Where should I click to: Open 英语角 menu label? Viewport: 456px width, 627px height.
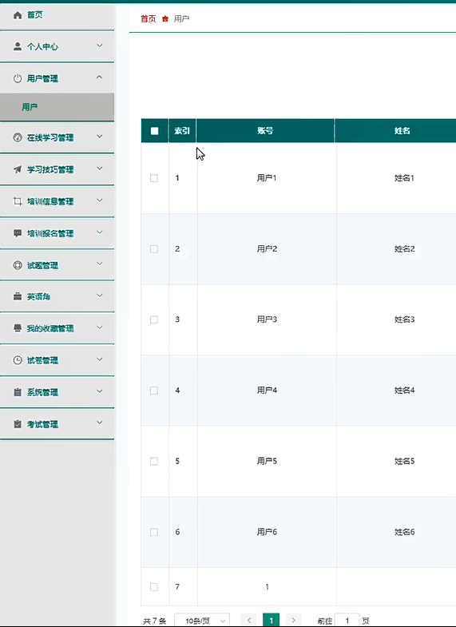click(38, 296)
